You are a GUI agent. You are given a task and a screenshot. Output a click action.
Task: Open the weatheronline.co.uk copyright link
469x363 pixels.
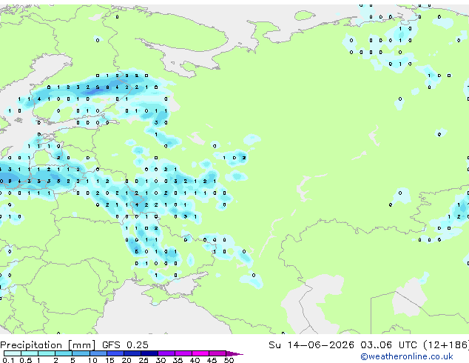pos(407,356)
